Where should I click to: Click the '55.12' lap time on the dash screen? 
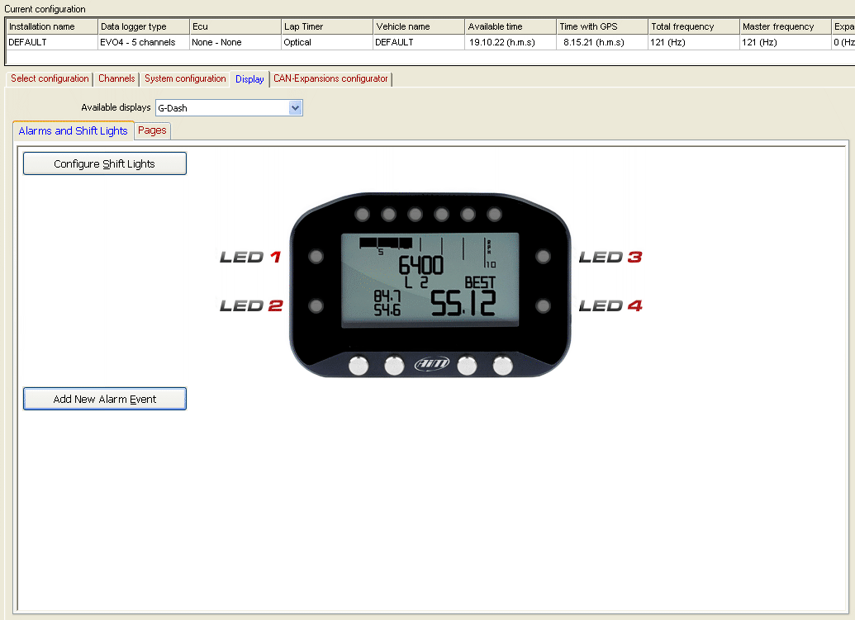pos(463,304)
